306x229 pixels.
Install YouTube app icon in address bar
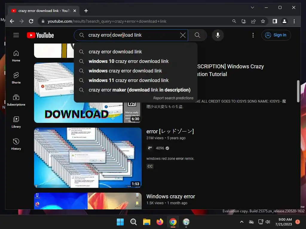coord(244,21)
